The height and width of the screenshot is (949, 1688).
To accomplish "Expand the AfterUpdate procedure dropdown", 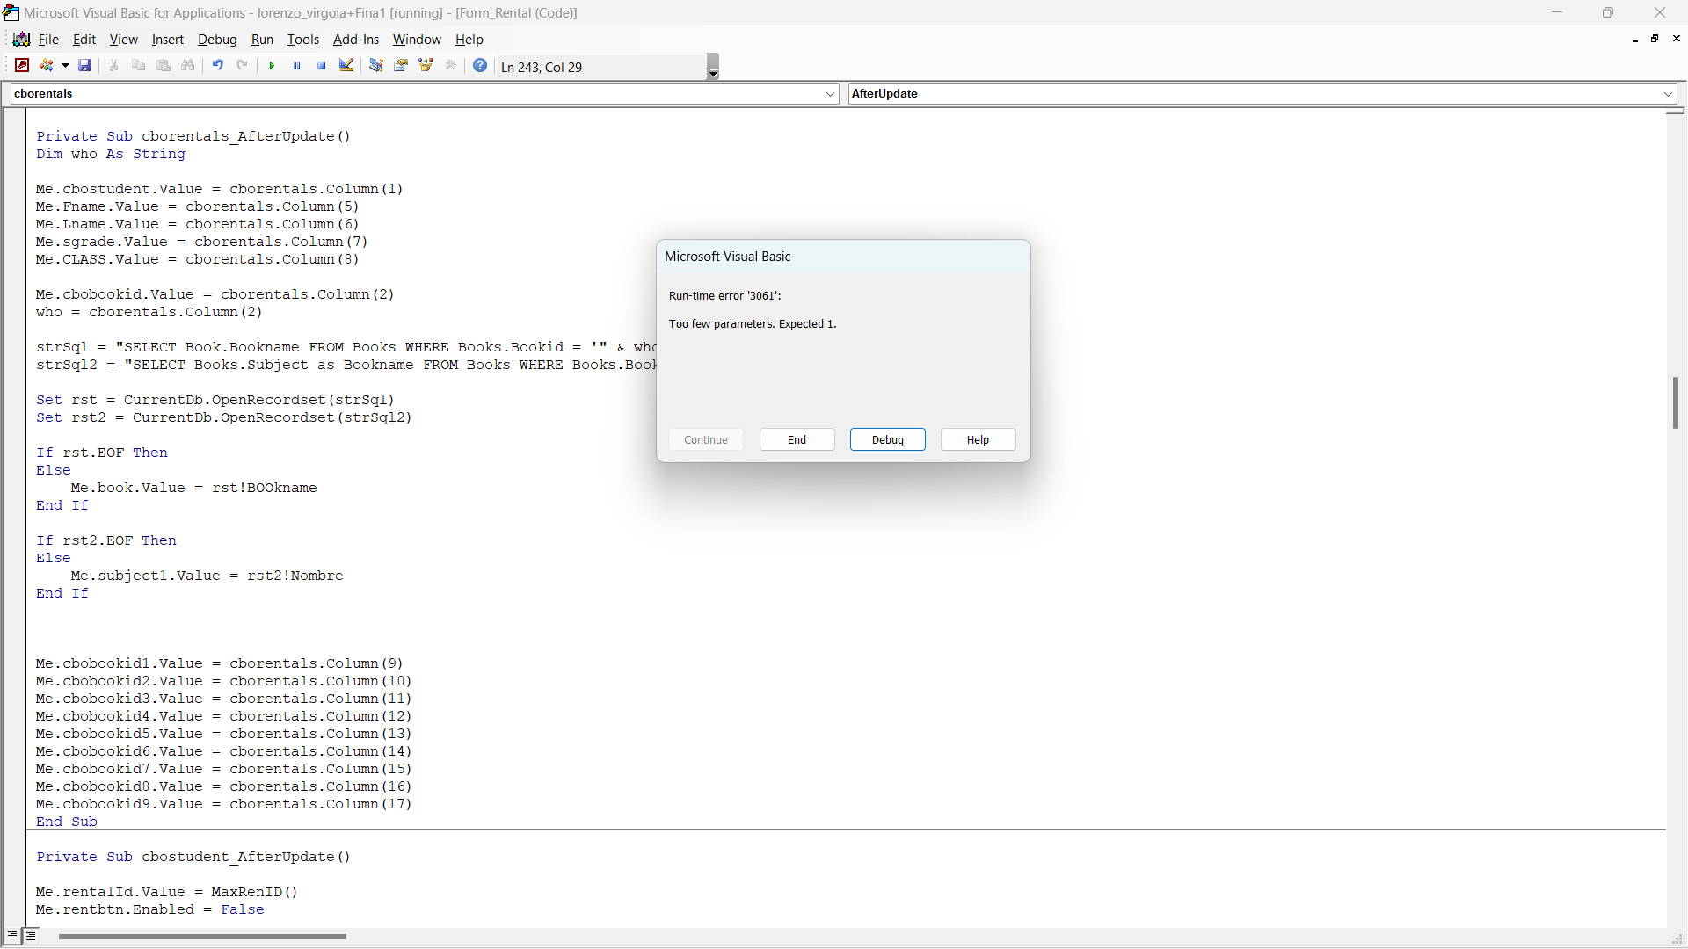I will tap(1668, 94).
